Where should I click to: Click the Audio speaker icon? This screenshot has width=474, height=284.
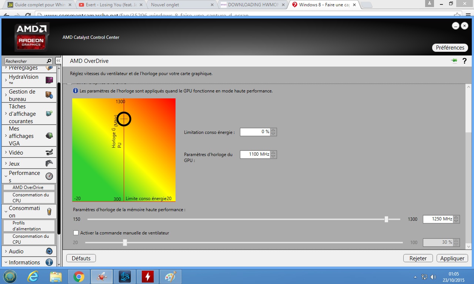click(49, 251)
